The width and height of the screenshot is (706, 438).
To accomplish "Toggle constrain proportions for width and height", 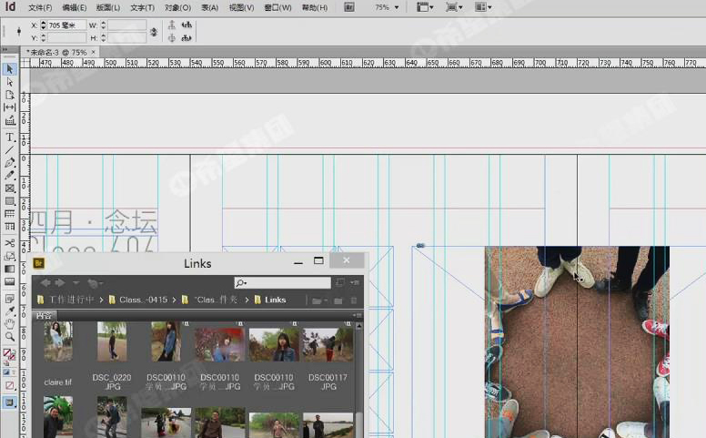I will (x=153, y=31).
